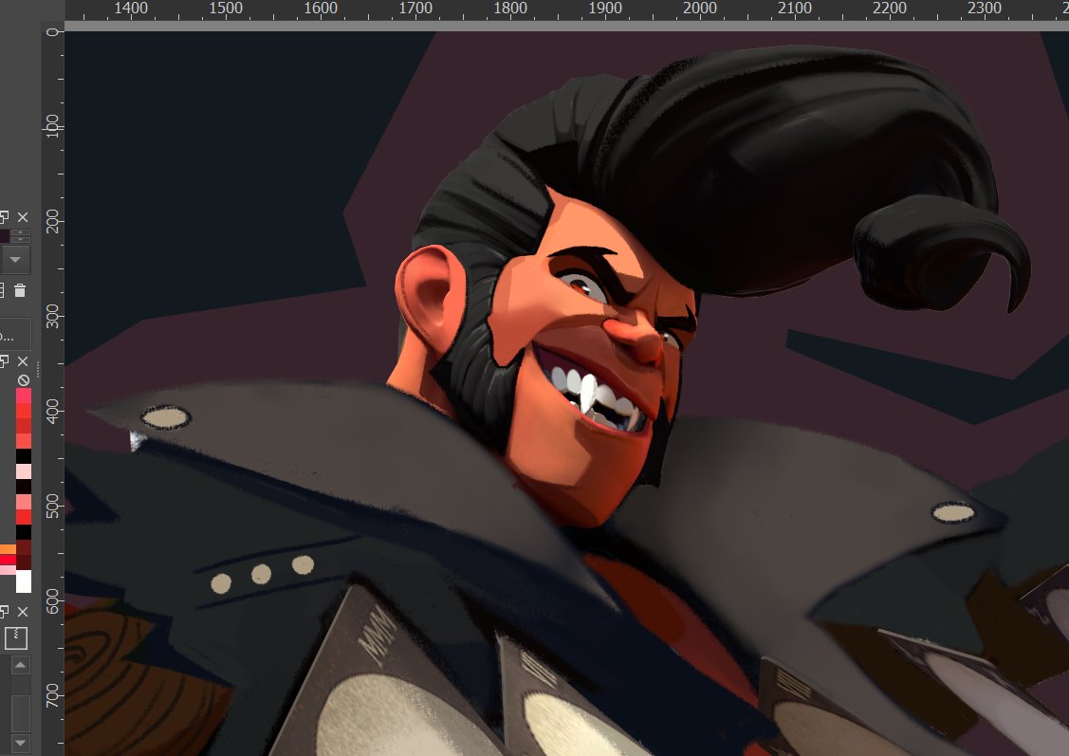Click the square zipper-like icon below the swatches

(16, 638)
